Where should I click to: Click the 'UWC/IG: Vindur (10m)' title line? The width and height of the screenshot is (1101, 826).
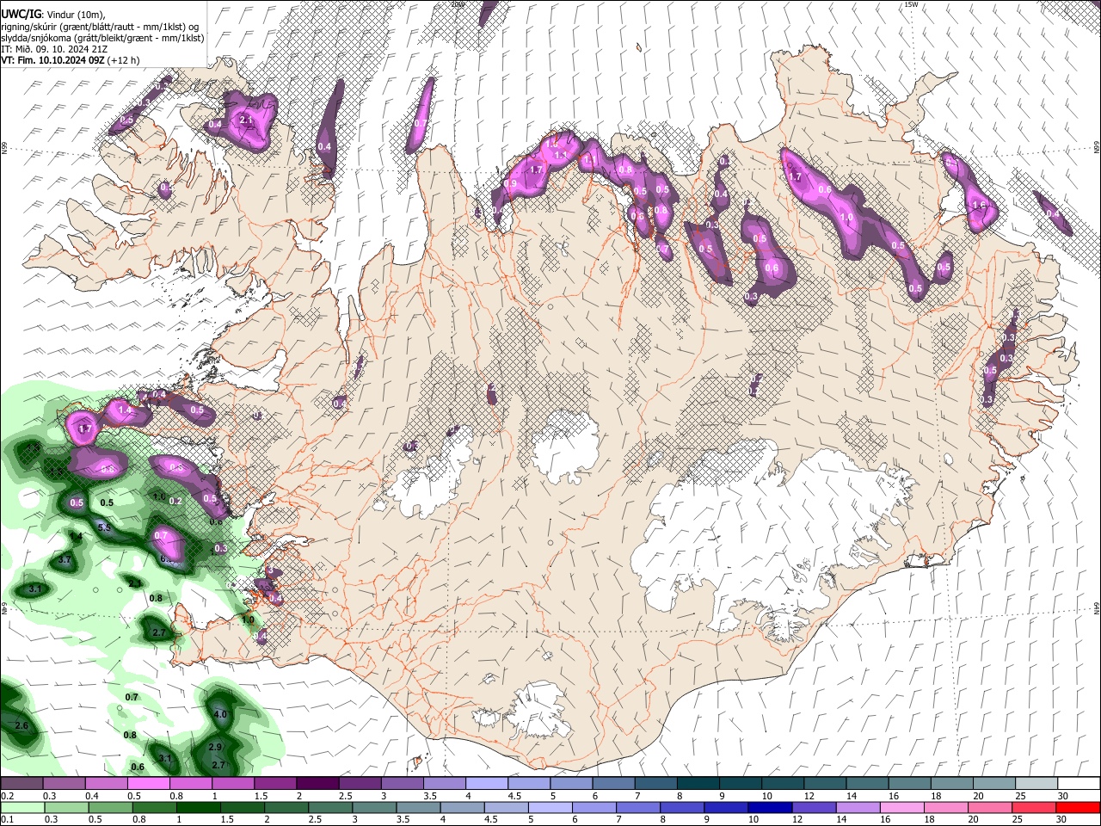53,15
